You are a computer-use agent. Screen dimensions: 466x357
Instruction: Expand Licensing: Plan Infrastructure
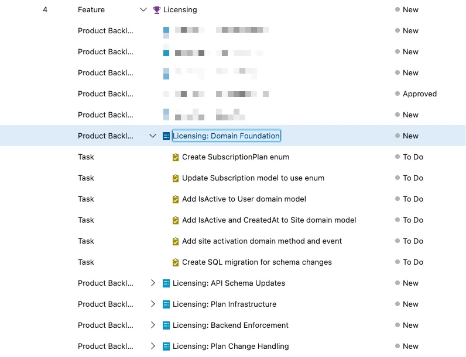click(x=153, y=304)
